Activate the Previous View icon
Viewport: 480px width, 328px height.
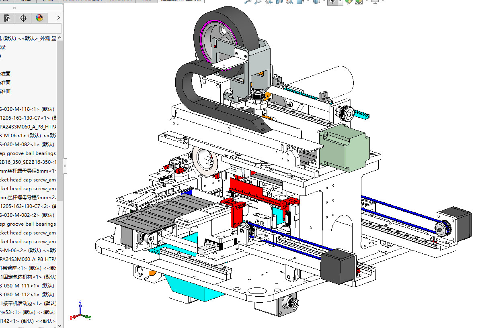269,1
